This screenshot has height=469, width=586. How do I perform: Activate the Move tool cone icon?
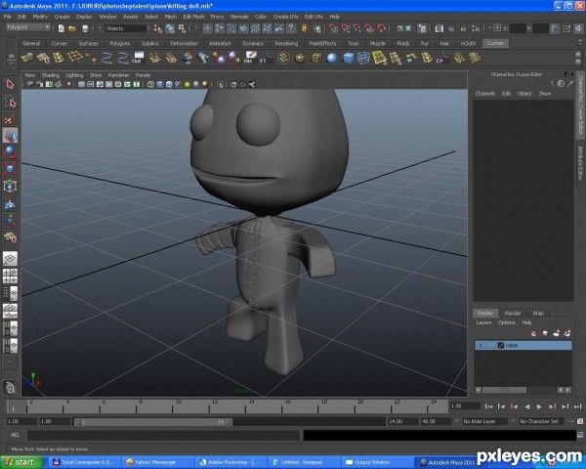pyautogui.click(x=10, y=136)
